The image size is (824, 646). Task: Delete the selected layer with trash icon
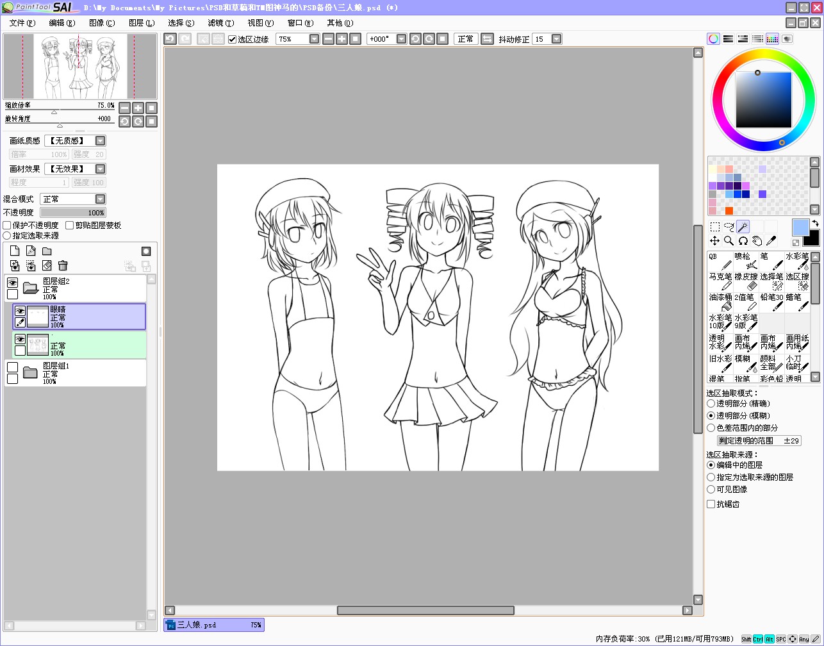(63, 265)
